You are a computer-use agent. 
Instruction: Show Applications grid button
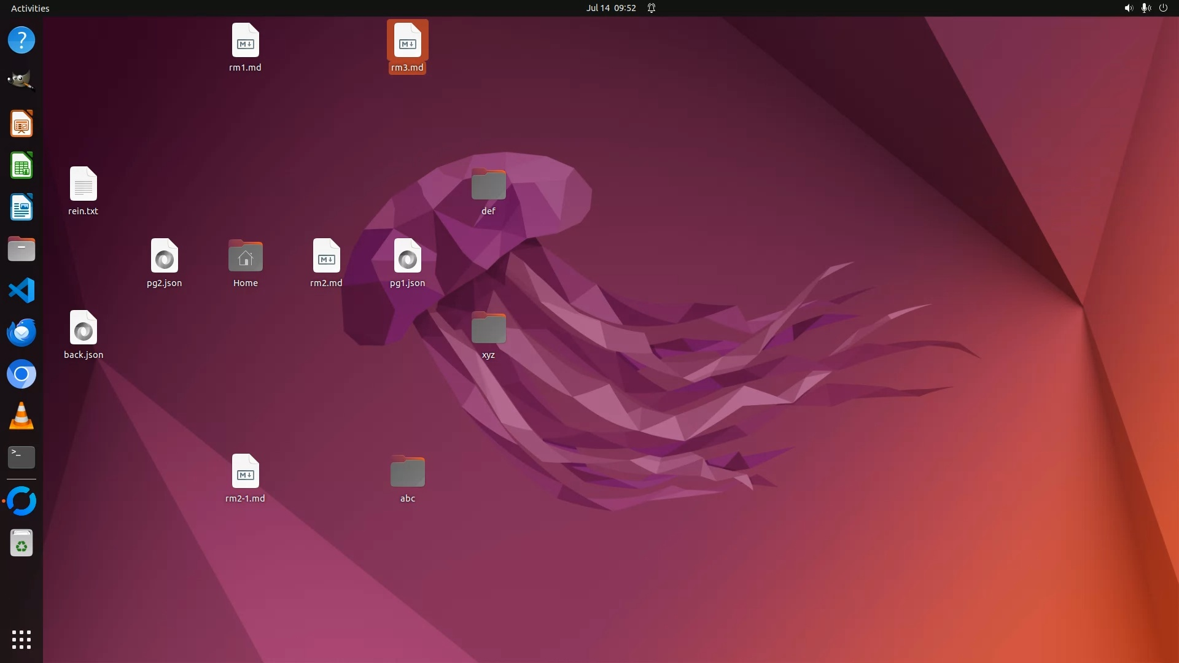tap(21, 639)
